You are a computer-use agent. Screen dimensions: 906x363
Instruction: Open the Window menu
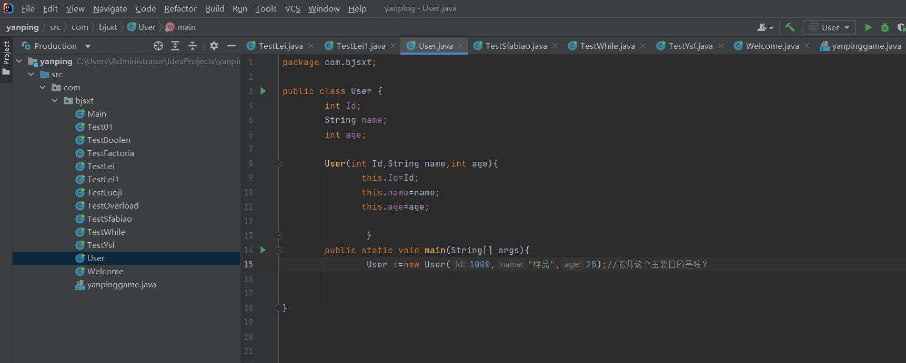coord(324,8)
